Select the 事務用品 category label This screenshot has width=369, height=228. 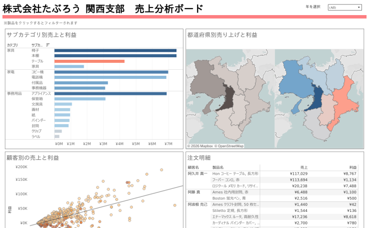click(x=13, y=93)
